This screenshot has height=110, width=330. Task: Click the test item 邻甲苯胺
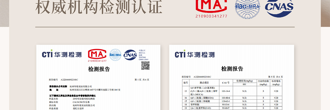click(195, 105)
